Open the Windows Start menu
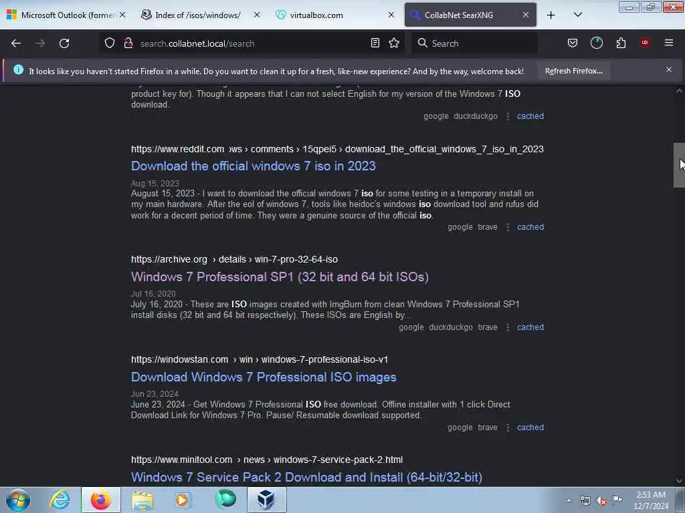 coord(18,500)
